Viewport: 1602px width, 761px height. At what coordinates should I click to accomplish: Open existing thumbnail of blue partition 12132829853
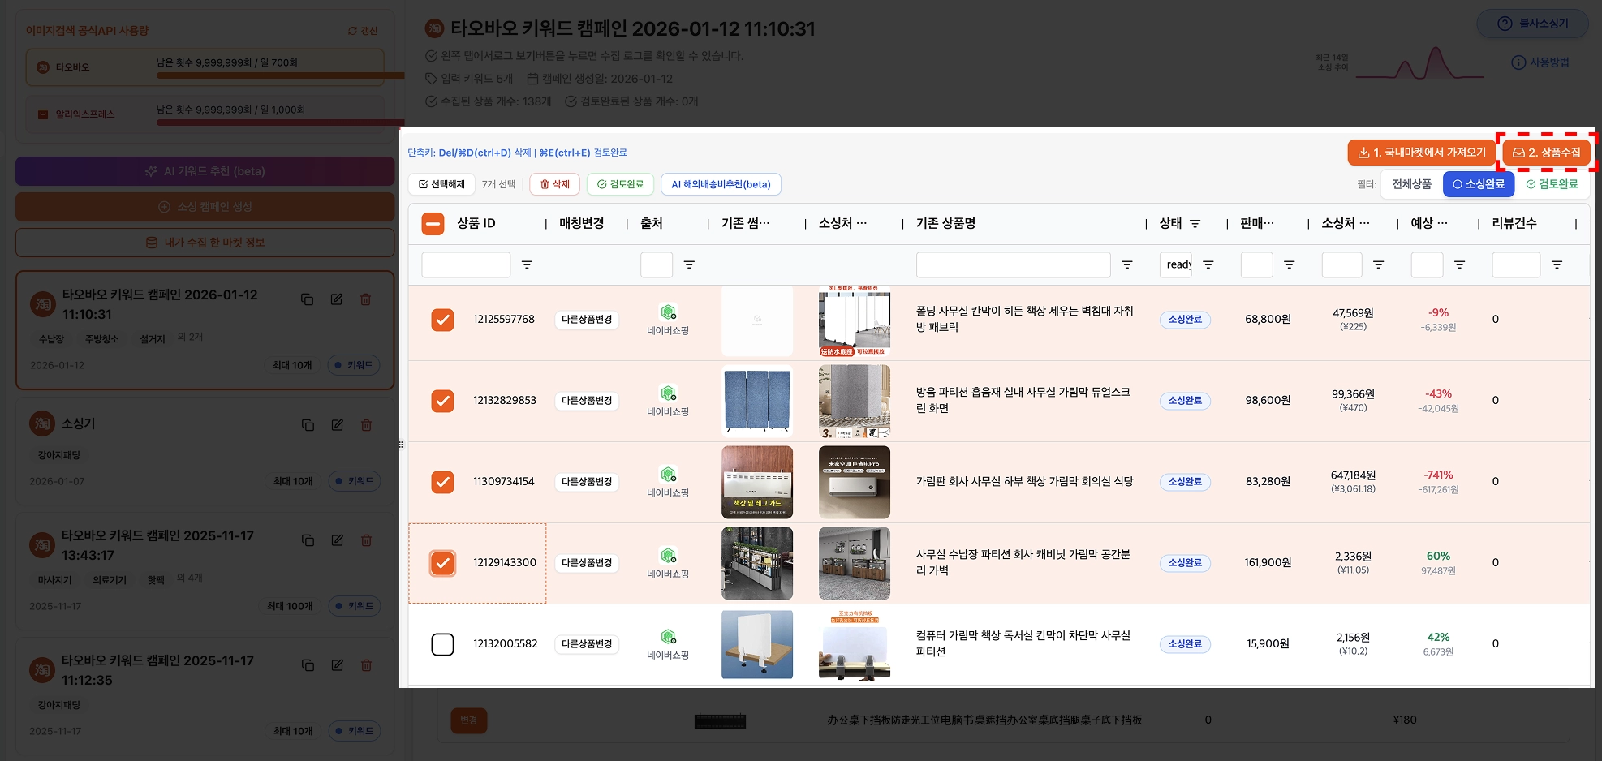pos(757,401)
